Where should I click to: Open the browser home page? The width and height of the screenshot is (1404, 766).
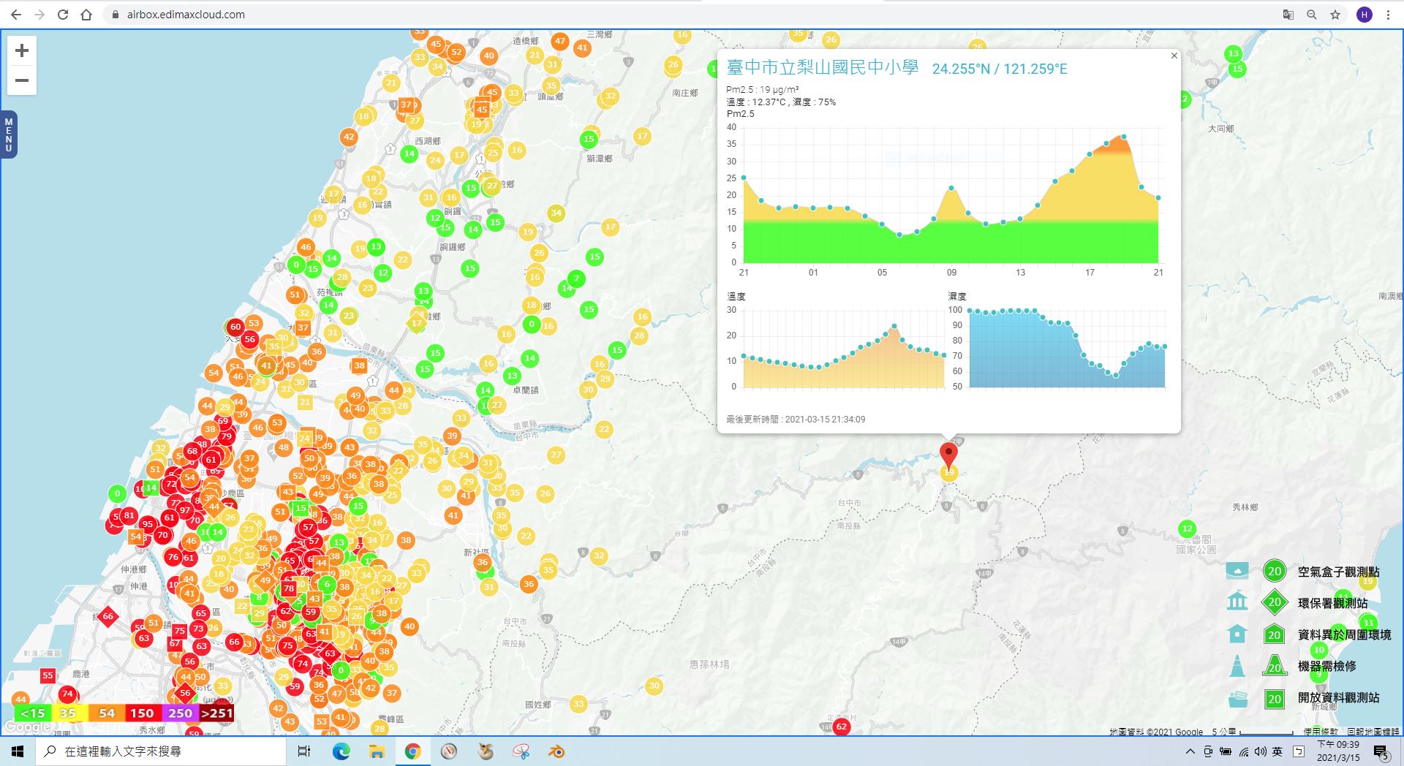pyautogui.click(x=86, y=15)
